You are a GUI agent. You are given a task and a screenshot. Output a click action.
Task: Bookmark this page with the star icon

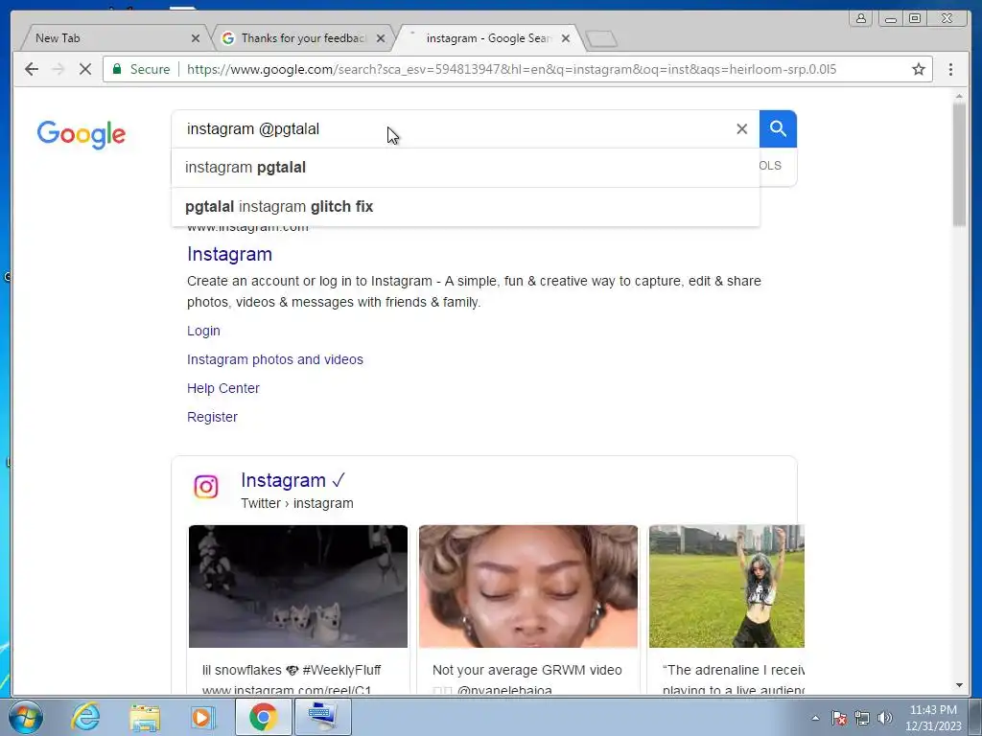(x=918, y=69)
